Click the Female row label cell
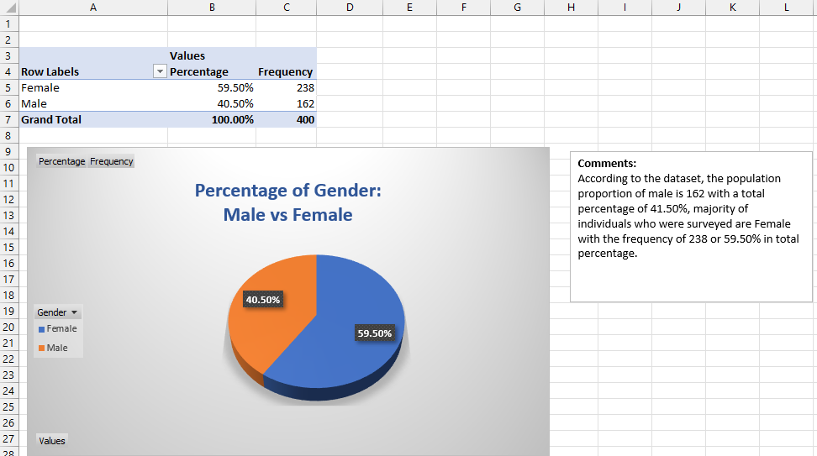Screen dimensions: 817x456 point(93,88)
